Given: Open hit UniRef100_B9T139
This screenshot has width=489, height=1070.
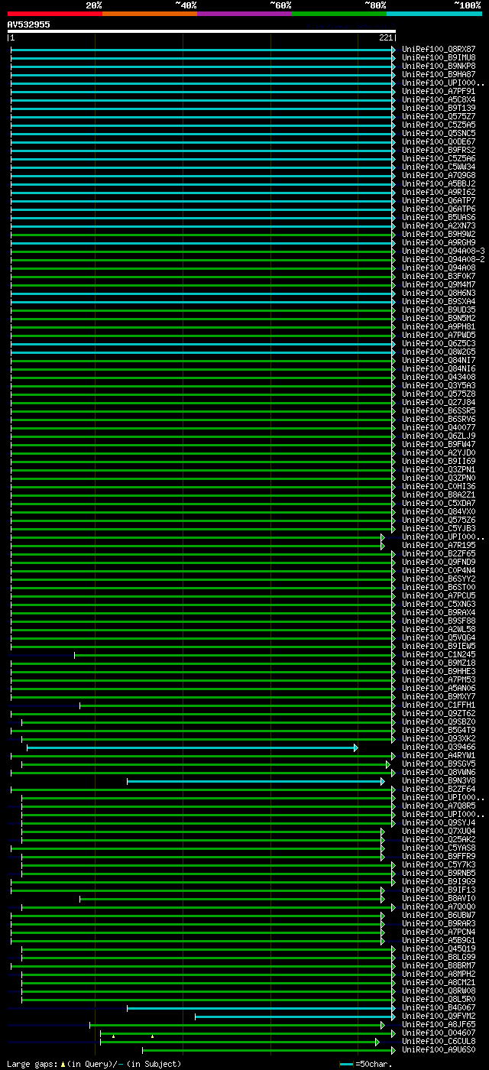Looking at the screenshot, I should [439, 108].
